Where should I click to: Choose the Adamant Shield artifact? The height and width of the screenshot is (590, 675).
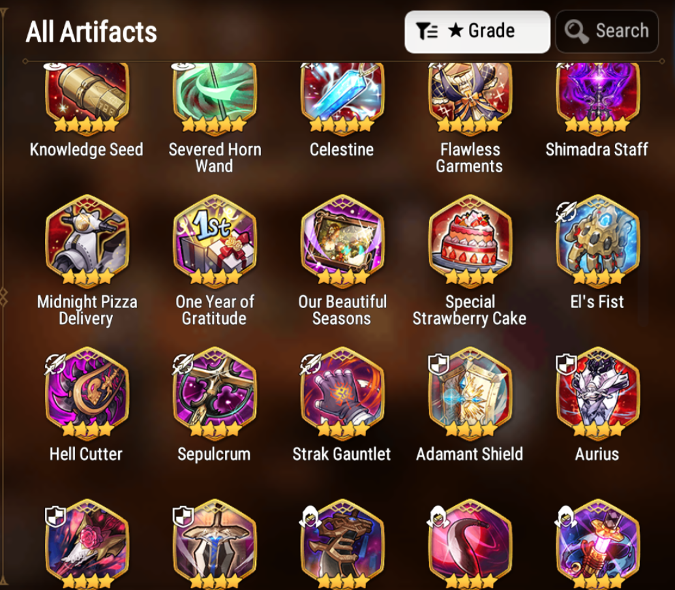[x=470, y=393]
